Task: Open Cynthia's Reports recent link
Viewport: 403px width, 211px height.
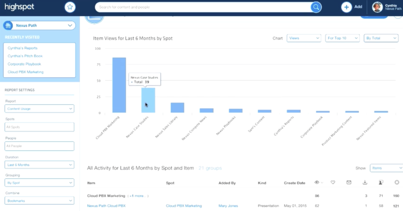Action: [23, 48]
